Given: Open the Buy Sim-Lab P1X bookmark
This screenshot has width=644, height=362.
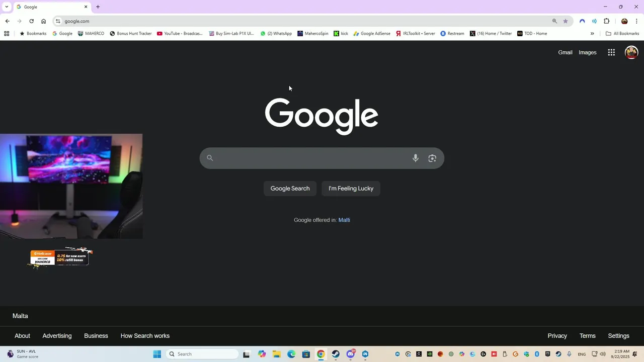Looking at the screenshot, I should [230, 34].
